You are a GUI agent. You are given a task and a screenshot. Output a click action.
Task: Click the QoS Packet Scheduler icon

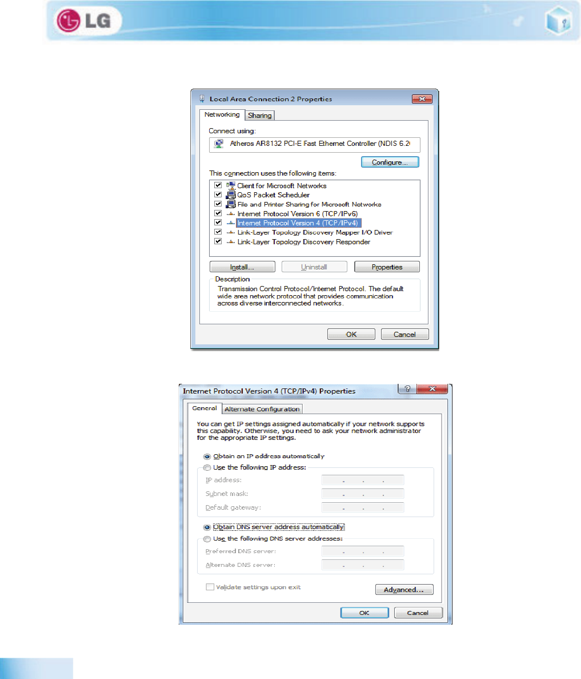(x=231, y=195)
